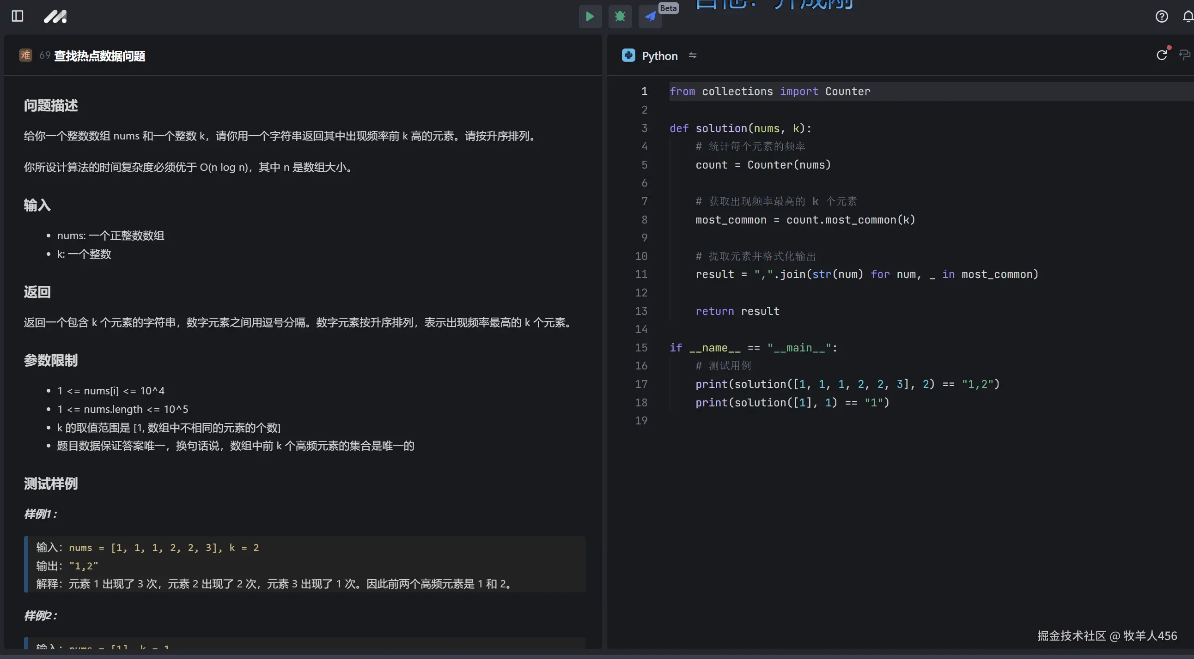Click the 解释 explanation line in sample 1
The width and height of the screenshot is (1194, 659).
click(274, 584)
